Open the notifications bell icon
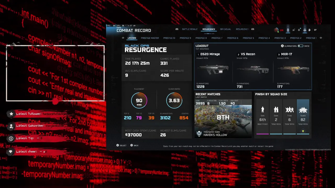 coord(299,30)
